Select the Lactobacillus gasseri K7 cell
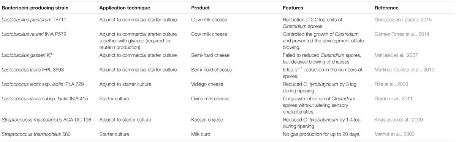Viewport: 456px width, 142px height. [27, 55]
